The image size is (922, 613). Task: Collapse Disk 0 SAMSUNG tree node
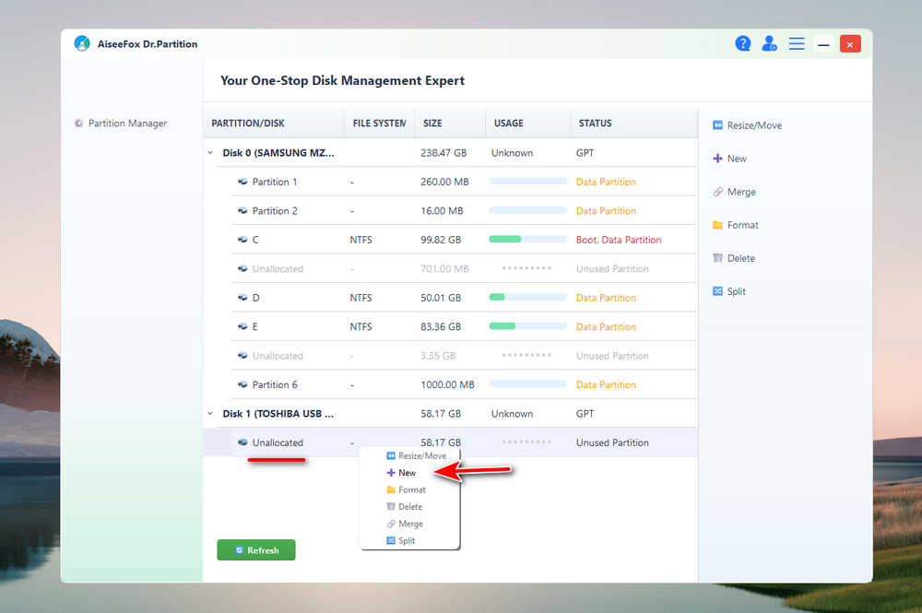coord(210,153)
